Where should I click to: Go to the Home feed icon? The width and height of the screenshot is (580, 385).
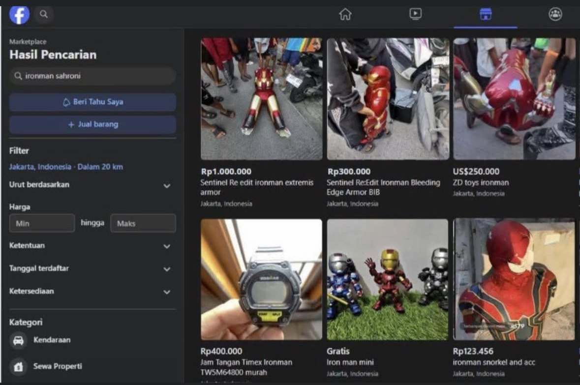pos(345,14)
